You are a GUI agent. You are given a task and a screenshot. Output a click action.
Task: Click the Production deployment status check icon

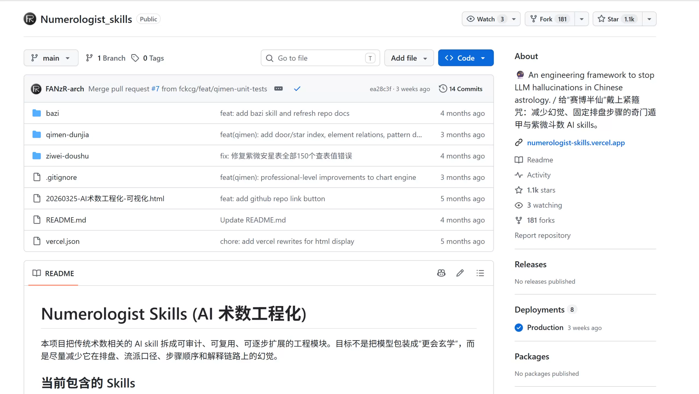coord(519,327)
